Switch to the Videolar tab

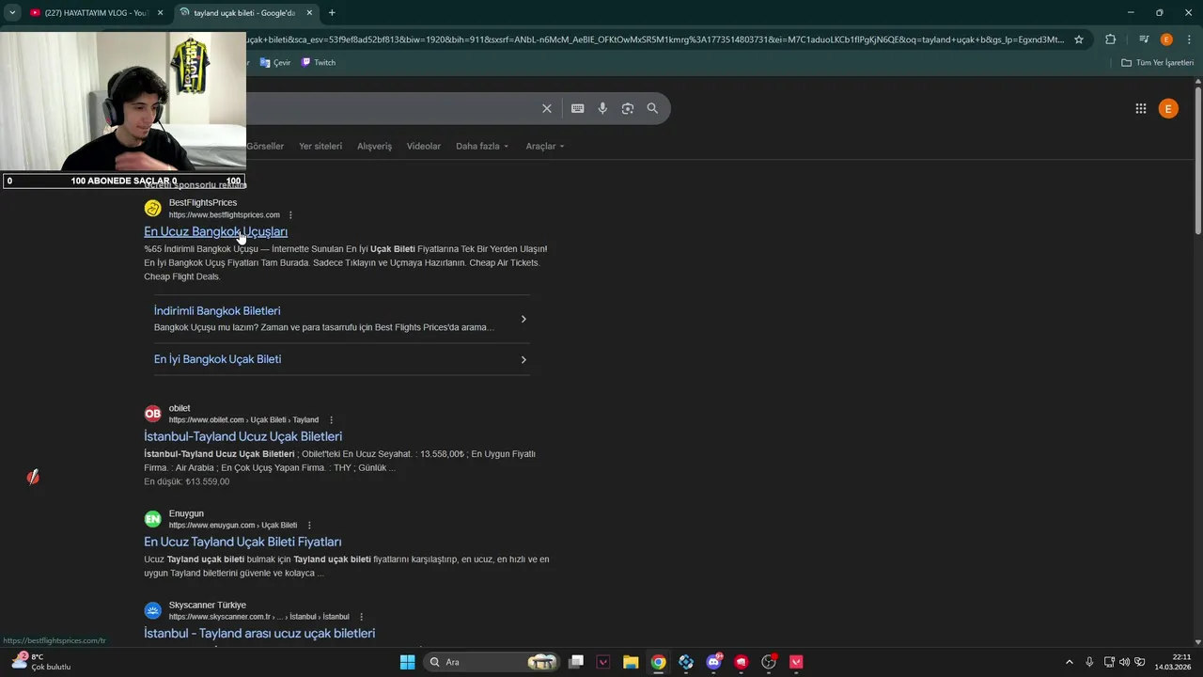click(424, 147)
